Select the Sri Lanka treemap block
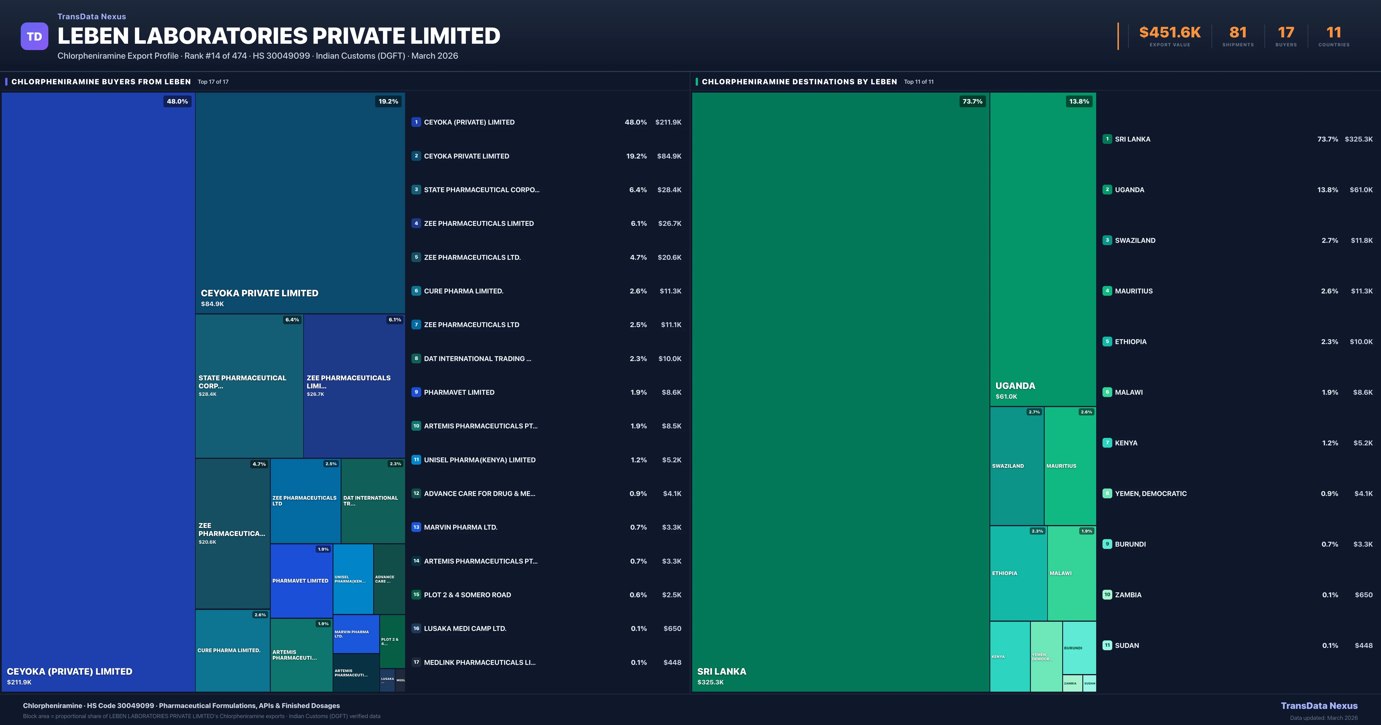This screenshot has width=1381, height=725. 840,392
